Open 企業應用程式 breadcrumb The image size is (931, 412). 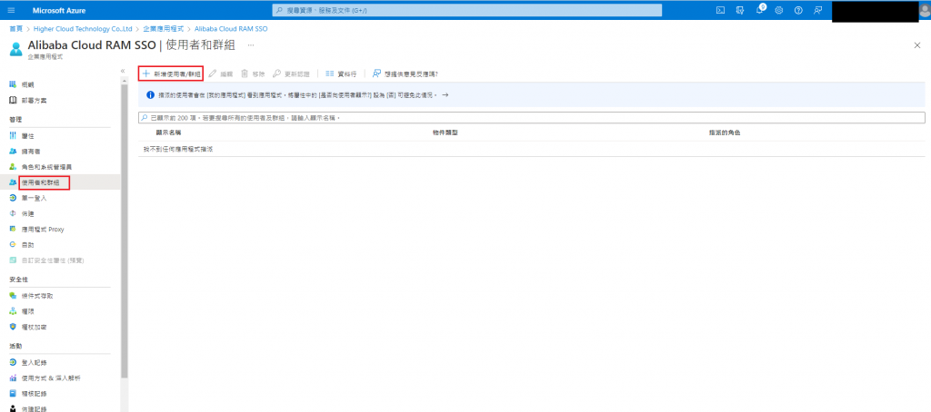click(x=164, y=28)
